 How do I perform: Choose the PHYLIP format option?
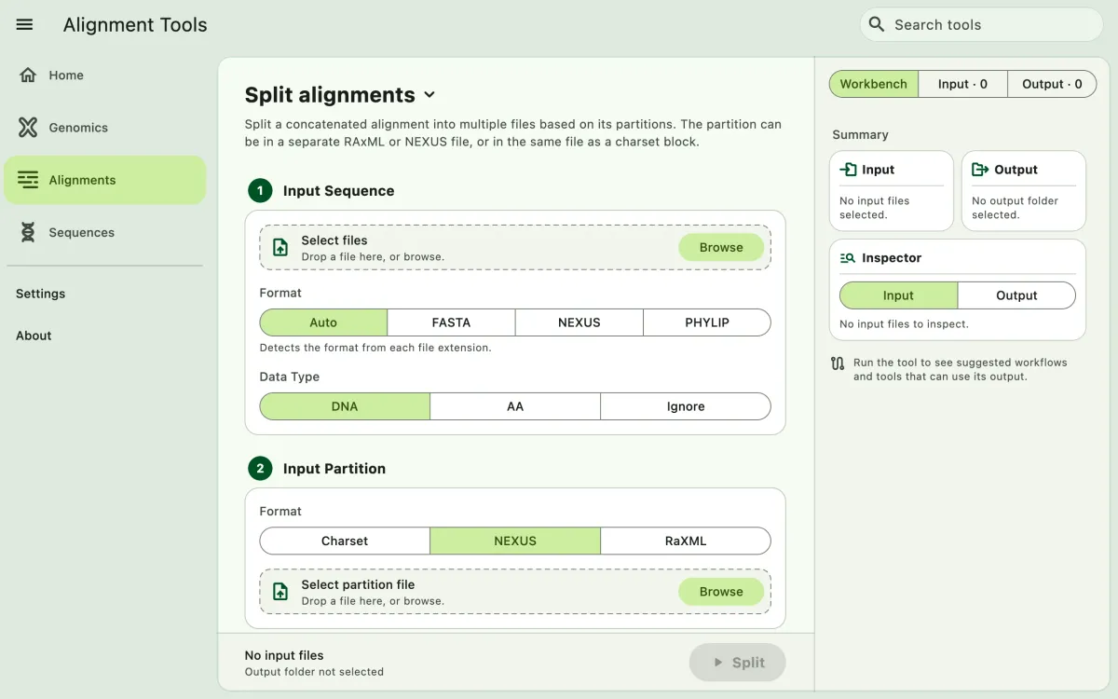(707, 322)
